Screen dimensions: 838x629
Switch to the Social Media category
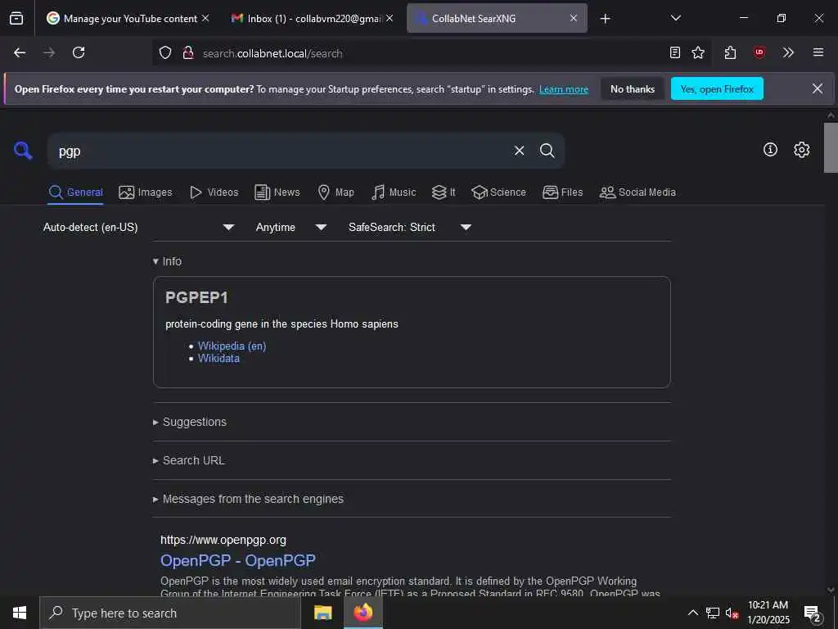point(638,192)
